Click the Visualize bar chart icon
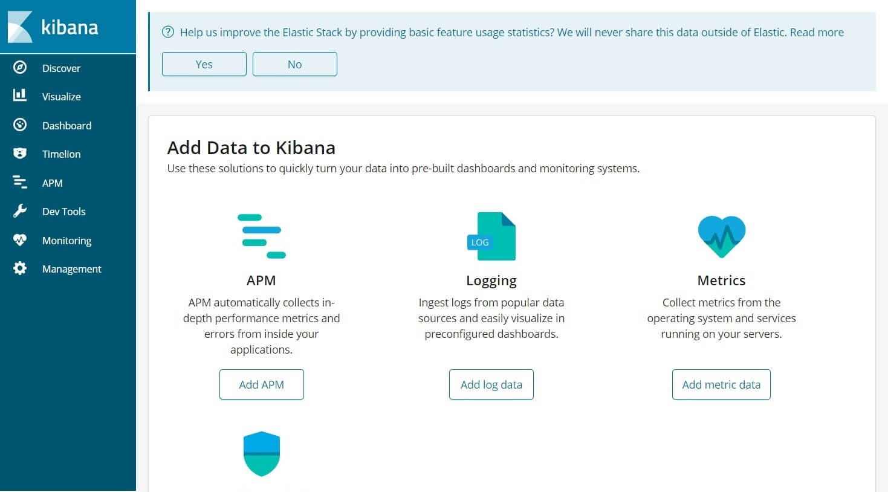This screenshot has width=888, height=492. [x=20, y=95]
